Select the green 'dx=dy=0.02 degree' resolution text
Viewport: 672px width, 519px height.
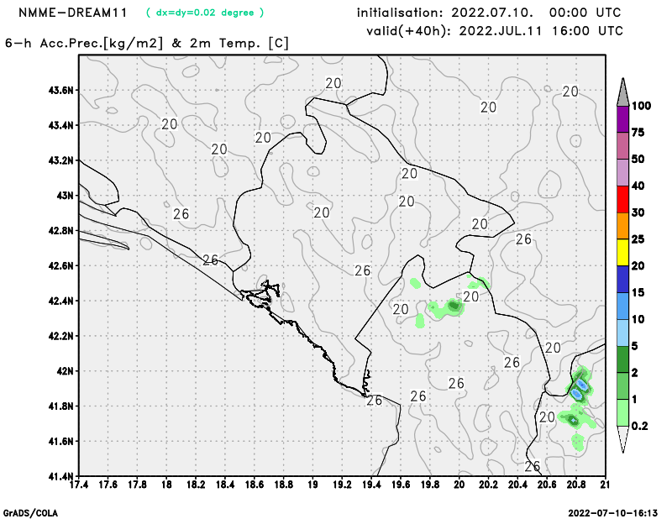click(x=205, y=13)
